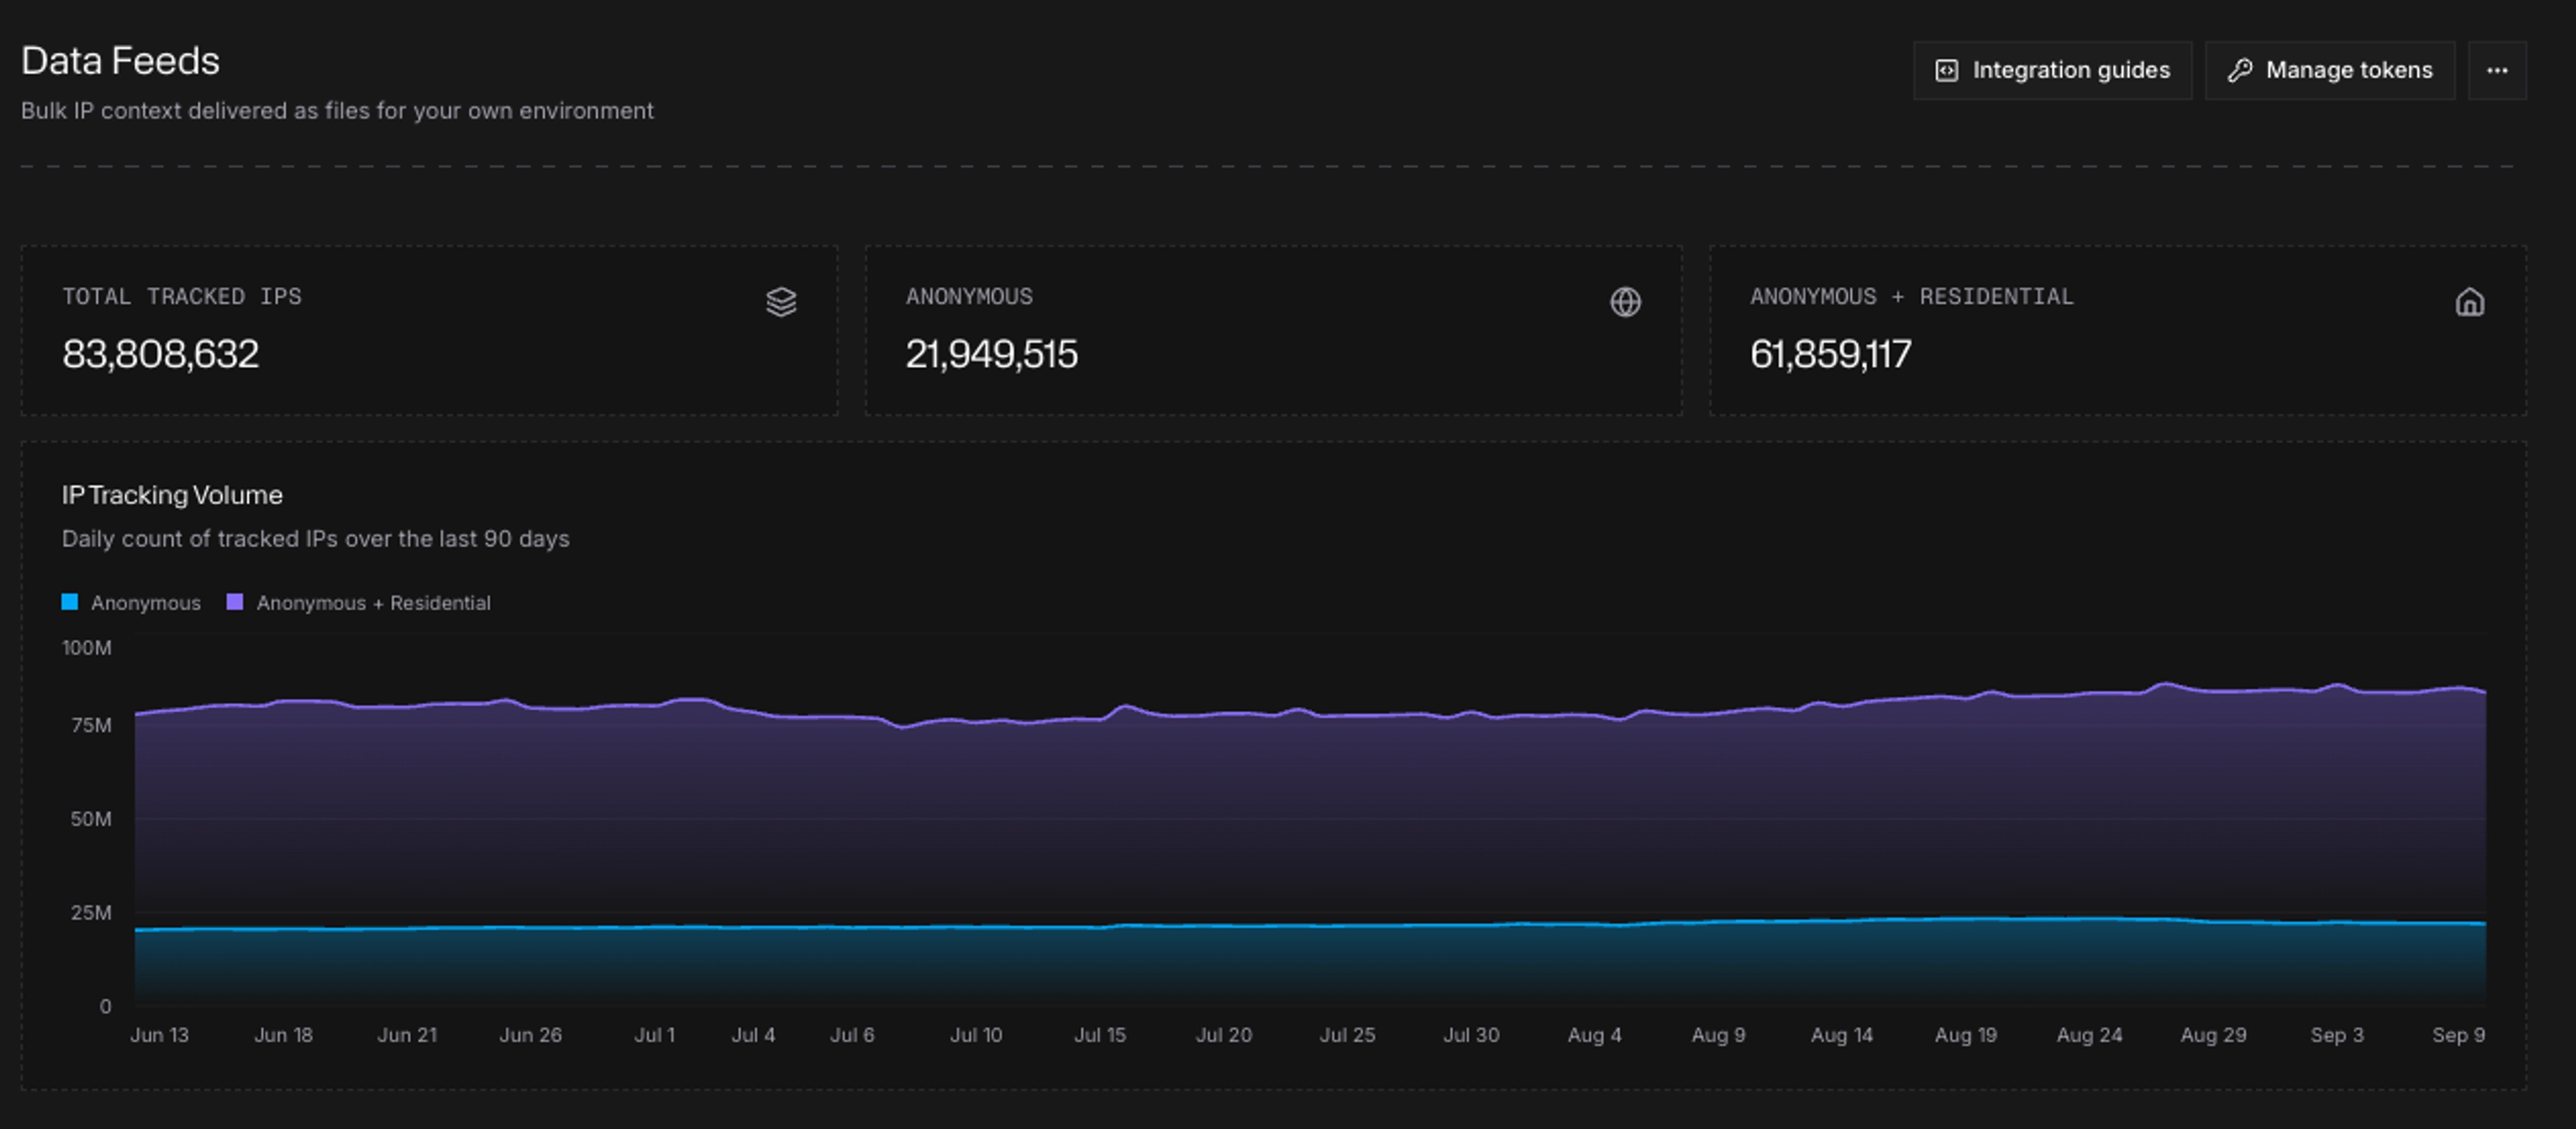Image resolution: width=2576 pixels, height=1129 pixels.
Task: Click the globe icon in Anonymous card
Action: pyautogui.click(x=1625, y=302)
